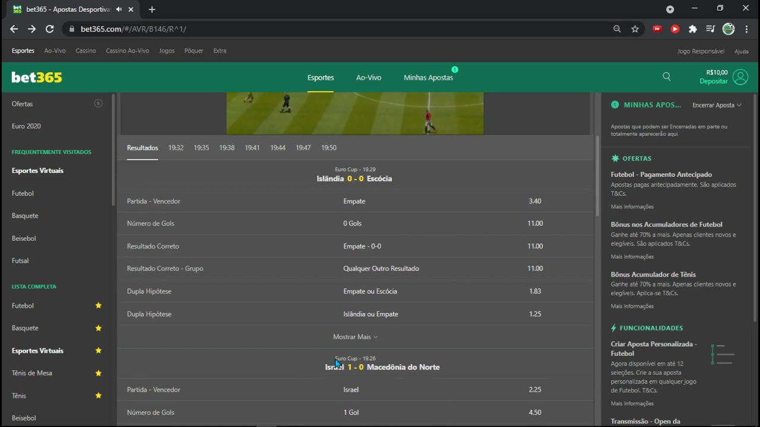Open the Chrome profile avatar
The width and height of the screenshot is (760, 427).
[x=729, y=28]
